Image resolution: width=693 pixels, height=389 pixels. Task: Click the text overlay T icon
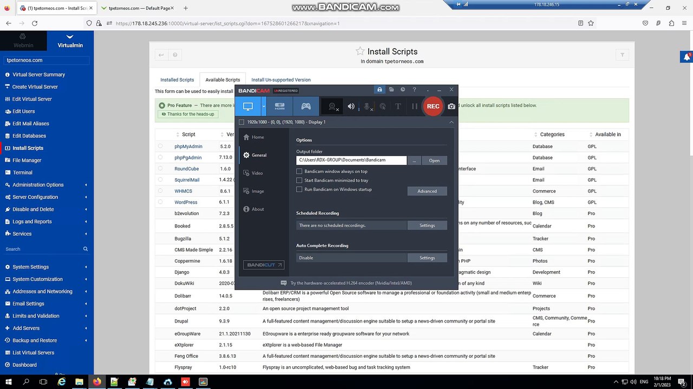398,106
